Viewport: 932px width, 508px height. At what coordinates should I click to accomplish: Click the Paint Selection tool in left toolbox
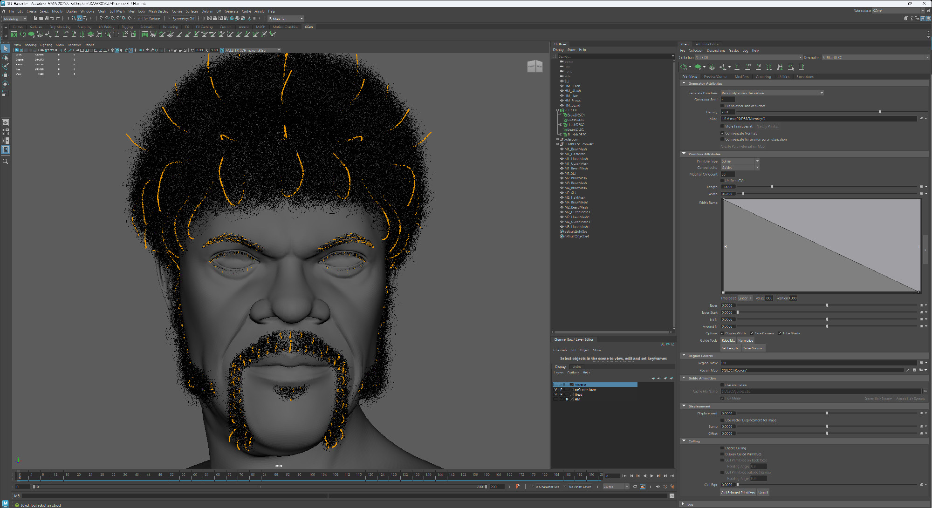tap(5, 67)
